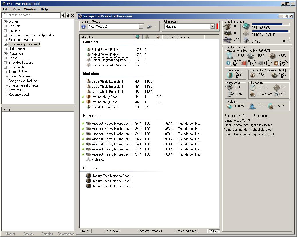Image resolution: width=297 pixels, height=237 pixels.
Task: Open the View menu
Action: click(x=16, y=9)
